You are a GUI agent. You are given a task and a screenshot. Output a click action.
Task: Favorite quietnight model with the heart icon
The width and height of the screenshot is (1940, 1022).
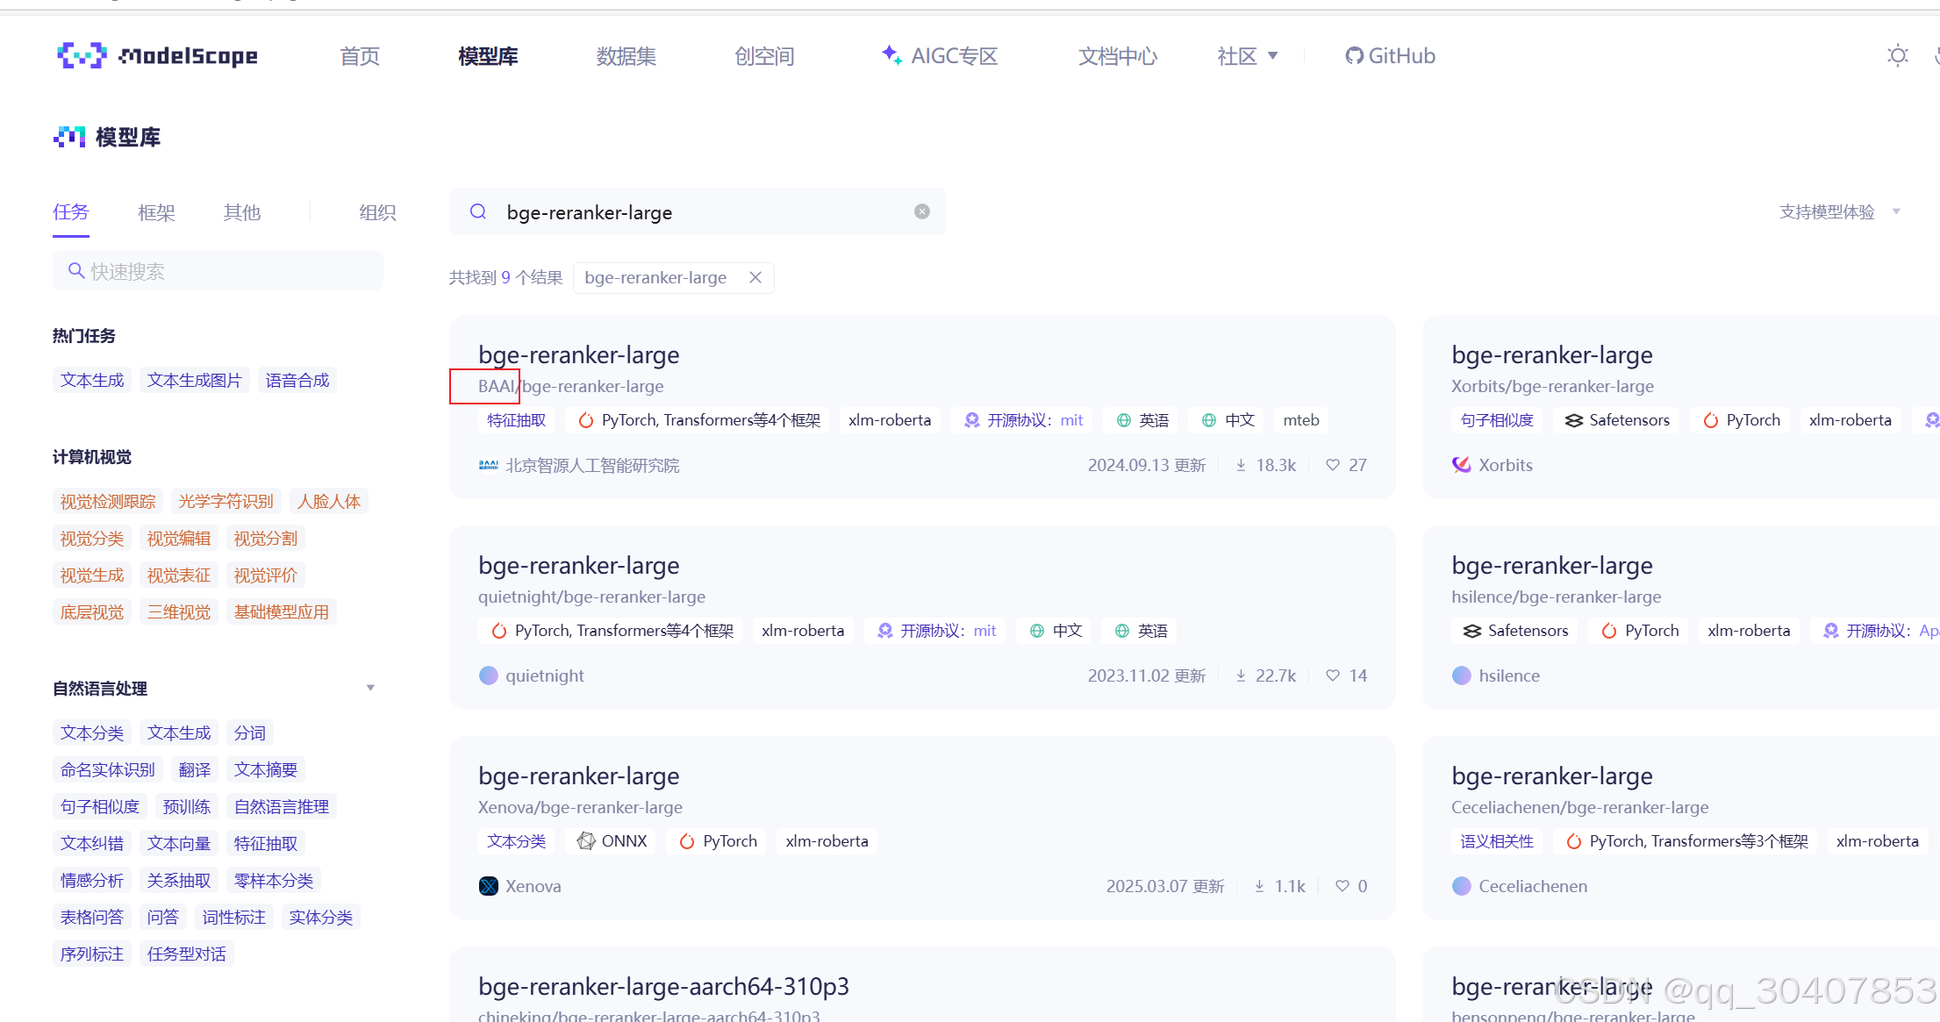1331,675
